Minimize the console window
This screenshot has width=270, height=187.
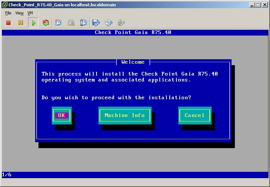click(x=252, y=5)
